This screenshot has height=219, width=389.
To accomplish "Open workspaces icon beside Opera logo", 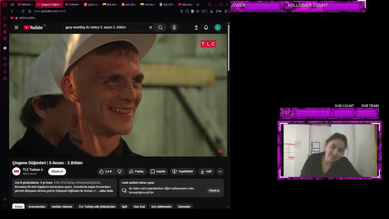I will (12, 5).
